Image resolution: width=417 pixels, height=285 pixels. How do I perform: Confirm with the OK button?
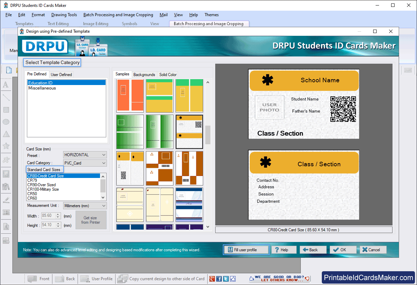343,250
